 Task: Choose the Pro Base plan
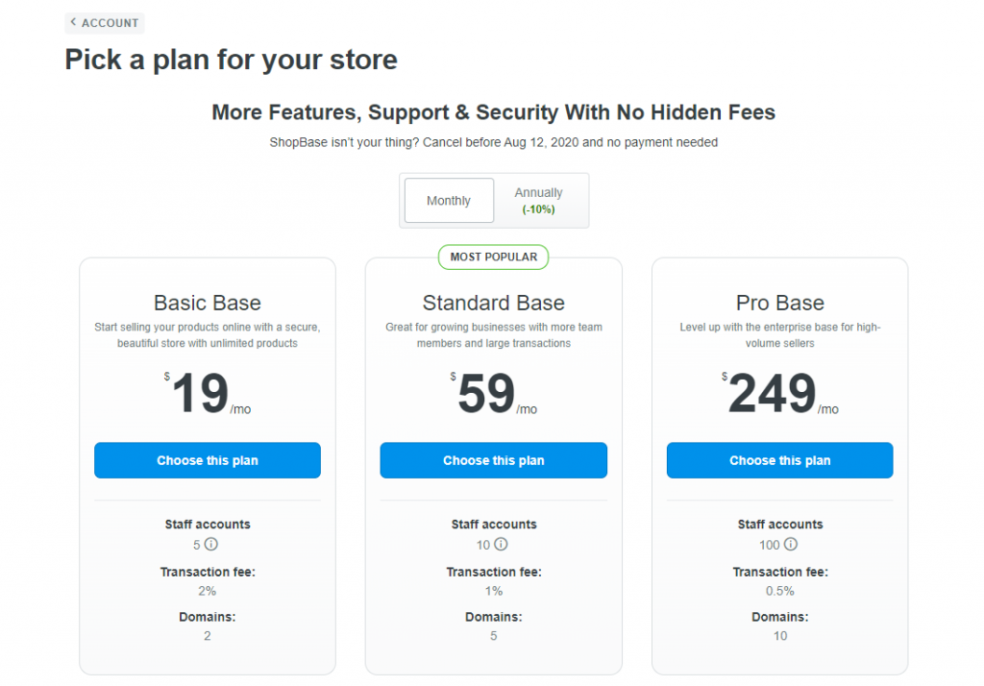(x=780, y=460)
